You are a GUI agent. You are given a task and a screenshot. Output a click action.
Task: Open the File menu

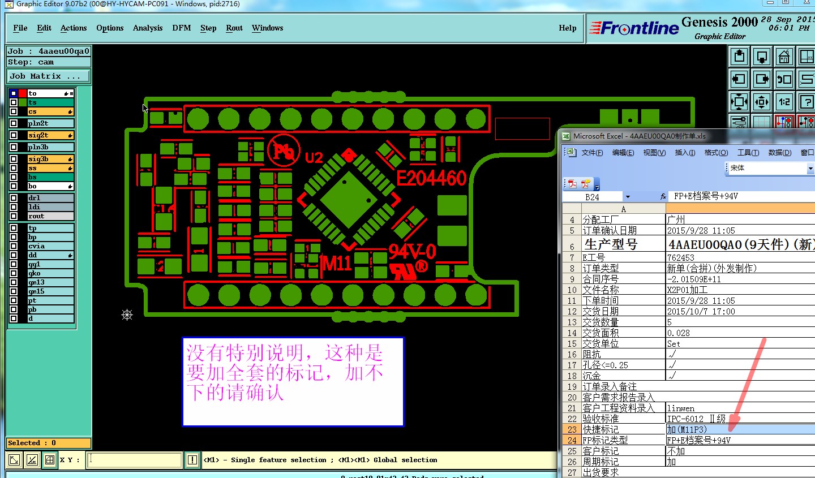coord(20,28)
